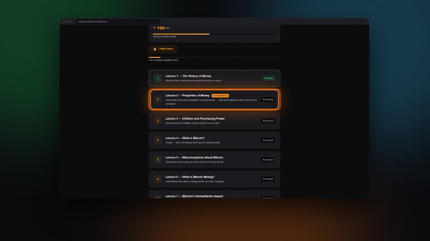The width and height of the screenshot is (430, 241).
Task: Select the number 6 lesson badge
Action: click(158, 179)
